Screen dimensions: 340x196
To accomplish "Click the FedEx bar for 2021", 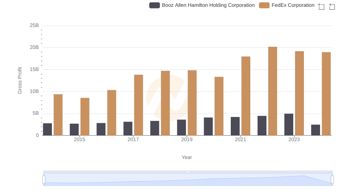I will [246, 96].
